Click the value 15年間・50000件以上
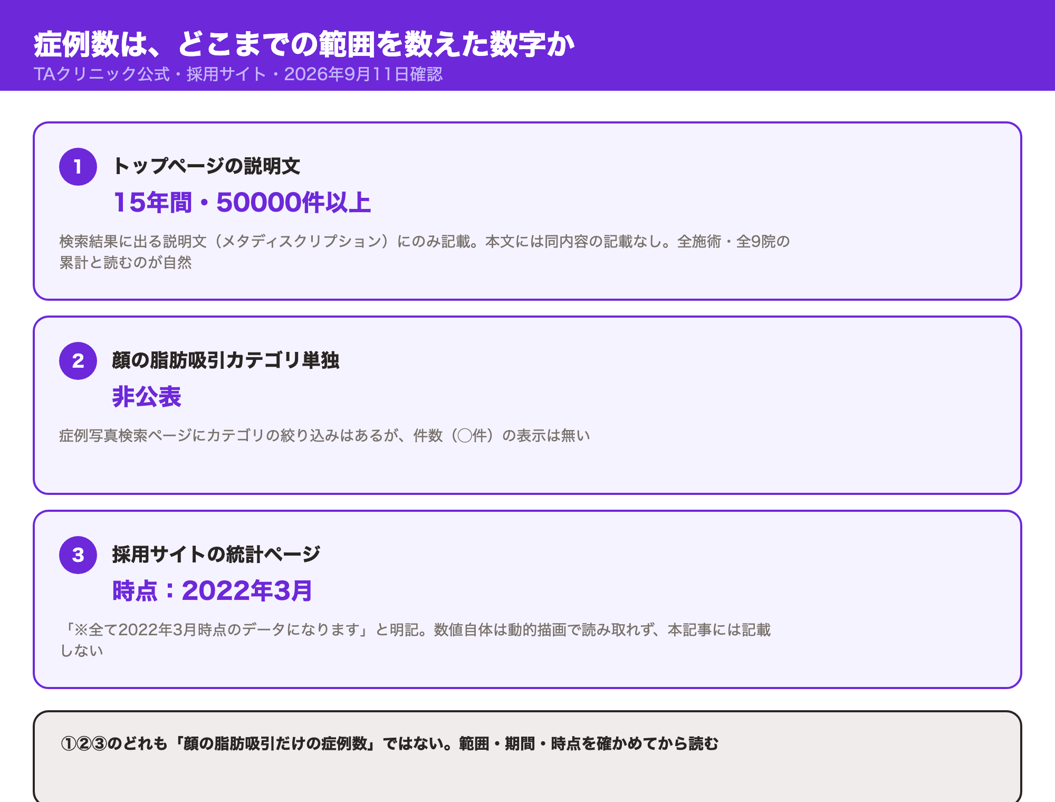 pyautogui.click(x=242, y=203)
